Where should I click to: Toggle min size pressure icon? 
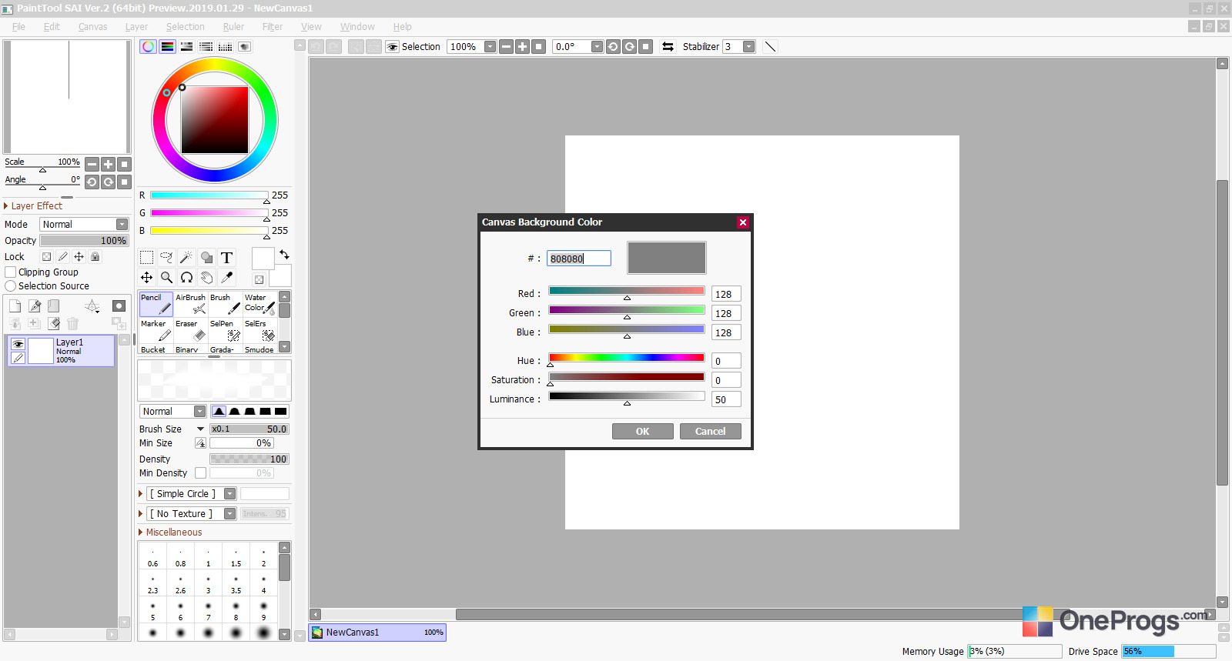[x=200, y=443]
